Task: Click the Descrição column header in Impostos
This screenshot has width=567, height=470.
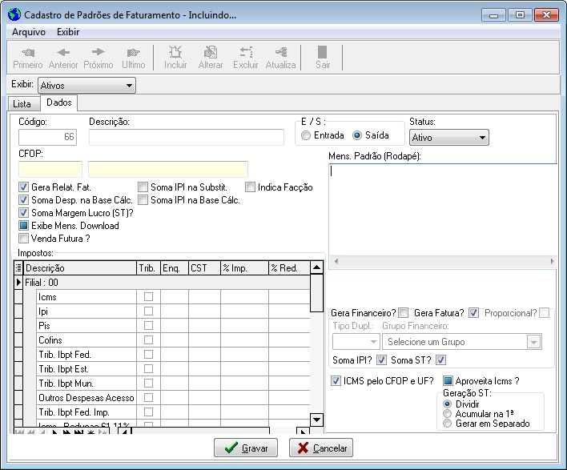Action: pyautogui.click(x=80, y=268)
